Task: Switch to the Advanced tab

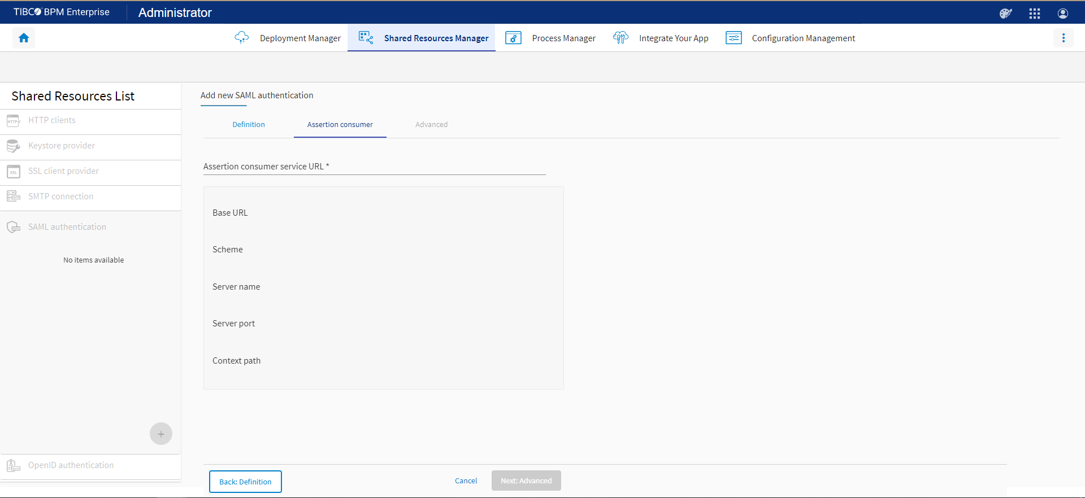Action: tap(431, 125)
